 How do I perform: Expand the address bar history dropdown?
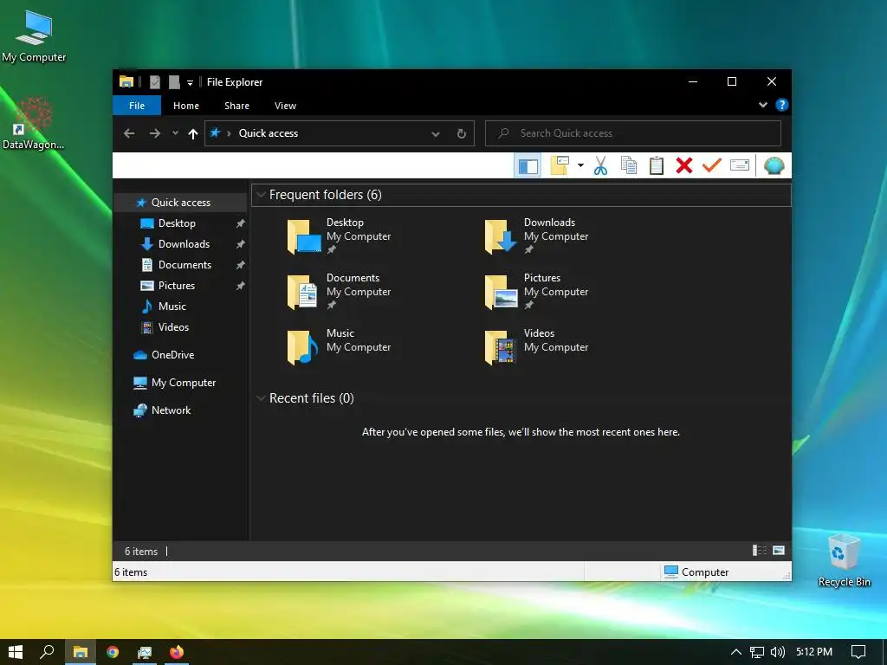tap(436, 134)
